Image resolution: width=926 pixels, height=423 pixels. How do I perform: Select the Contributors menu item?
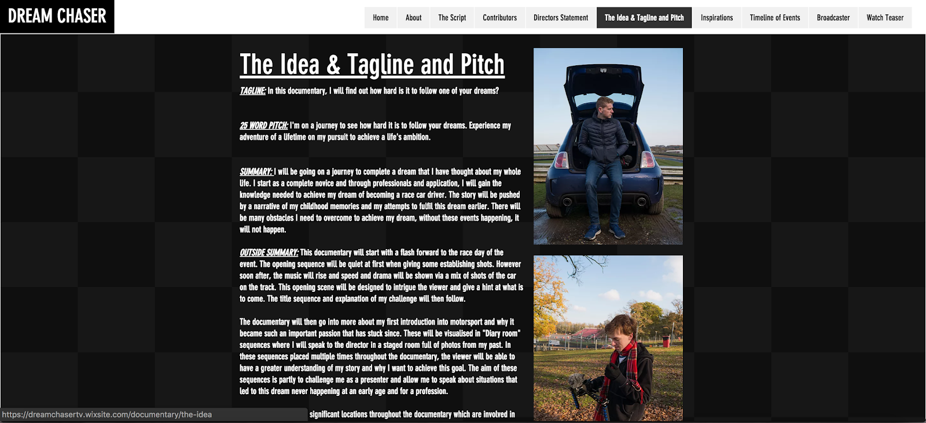pyautogui.click(x=500, y=18)
